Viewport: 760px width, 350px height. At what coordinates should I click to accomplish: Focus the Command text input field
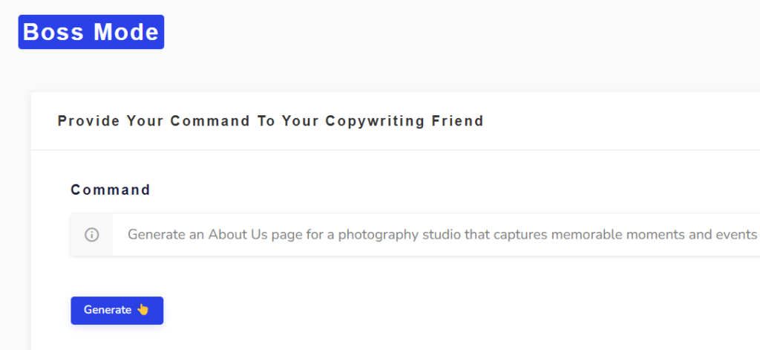[438, 235]
